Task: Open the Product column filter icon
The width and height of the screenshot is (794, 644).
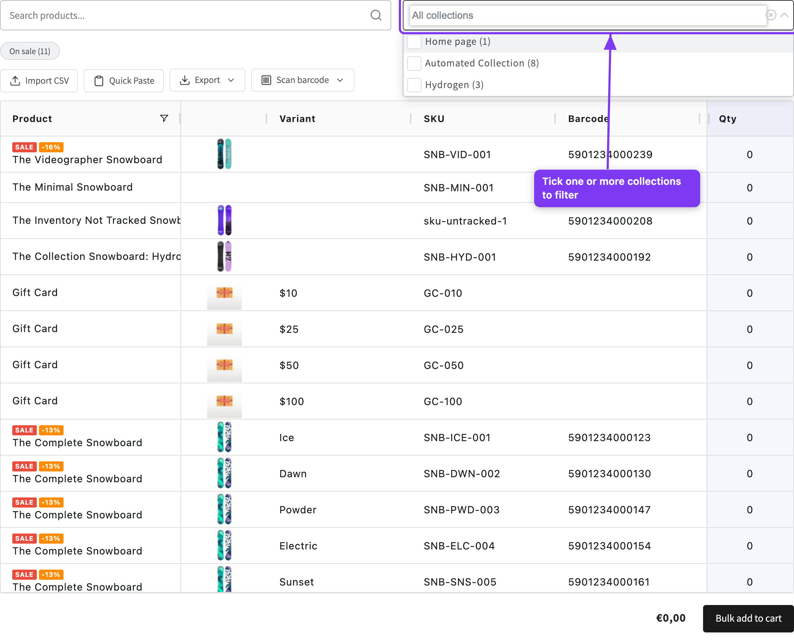Action: (164, 118)
